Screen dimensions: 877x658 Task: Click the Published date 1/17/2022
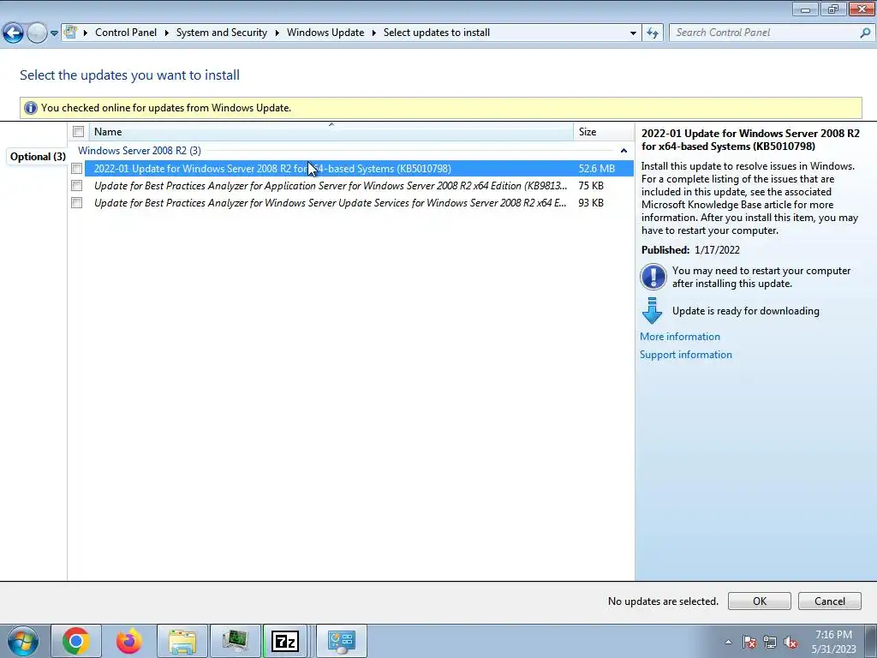click(x=717, y=250)
